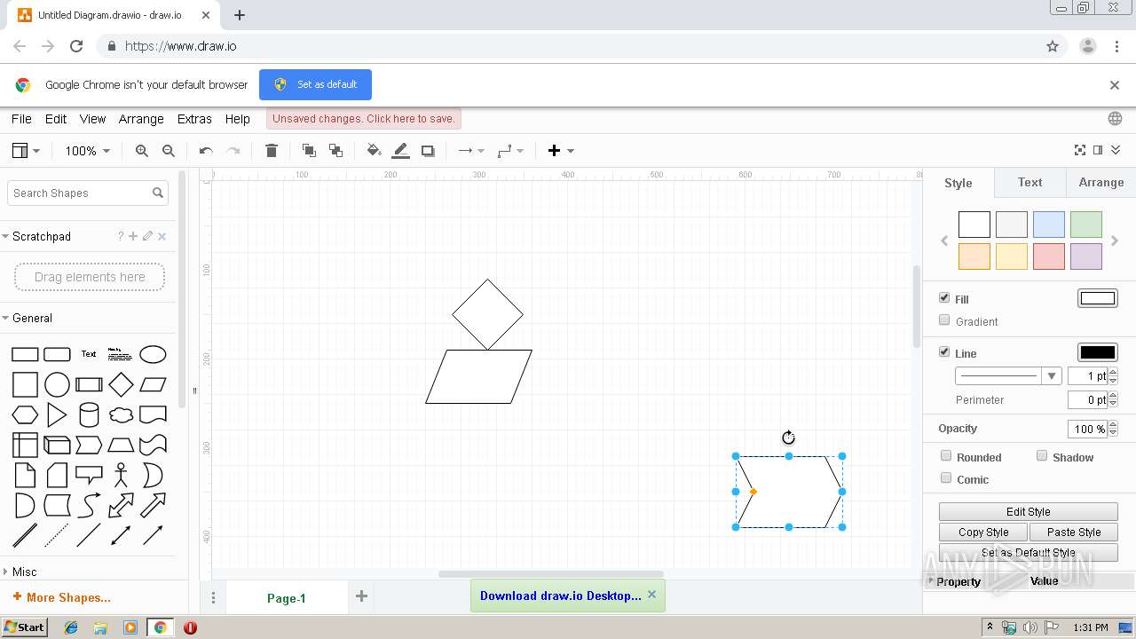Click Set as default browser button
This screenshot has height=639, width=1136.
pyautogui.click(x=315, y=84)
